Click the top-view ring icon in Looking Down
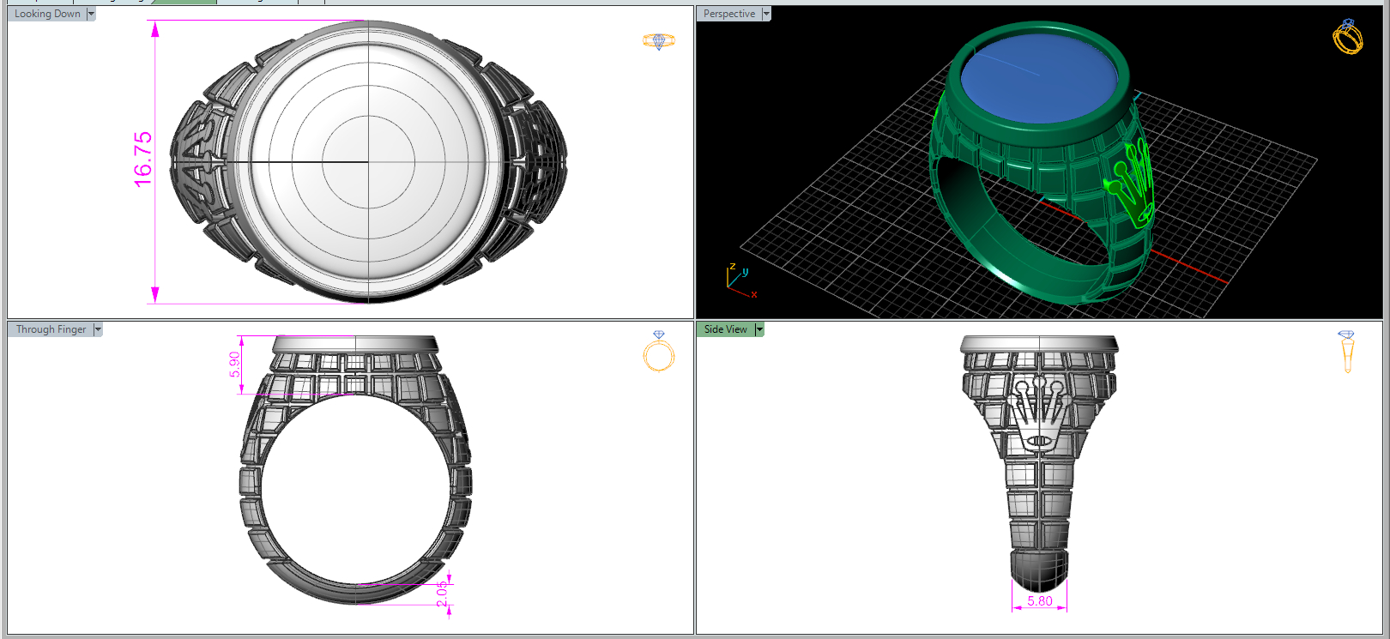 659,41
